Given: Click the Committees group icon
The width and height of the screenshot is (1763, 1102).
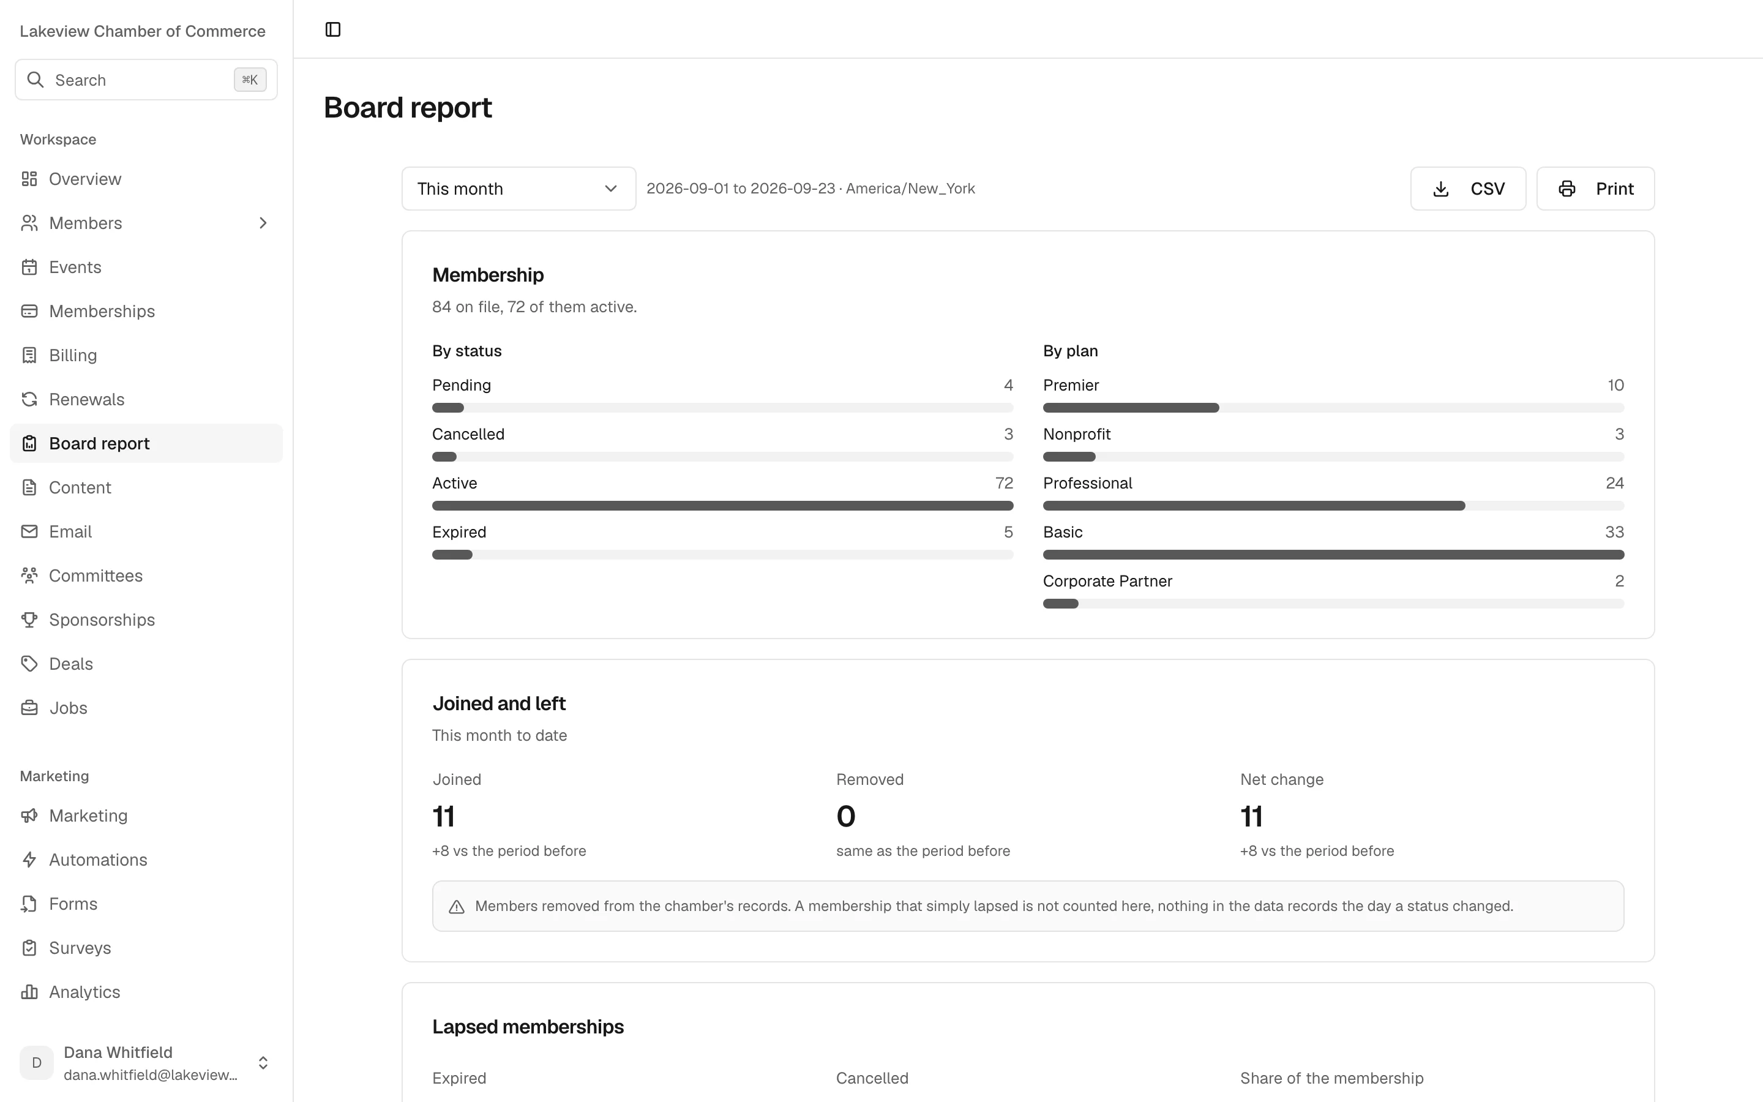Looking at the screenshot, I should point(29,575).
